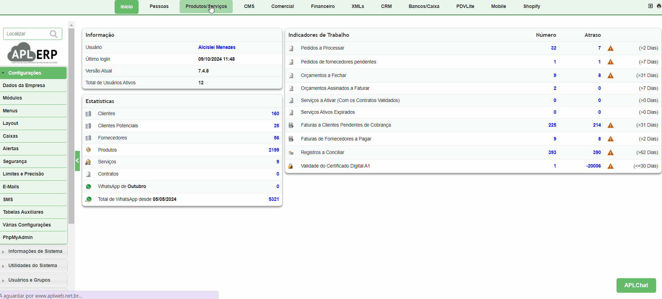Click the printer icon at top right
The height and width of the screenshot is (299, 662).
pyautogui.click(x=659, y=6)
